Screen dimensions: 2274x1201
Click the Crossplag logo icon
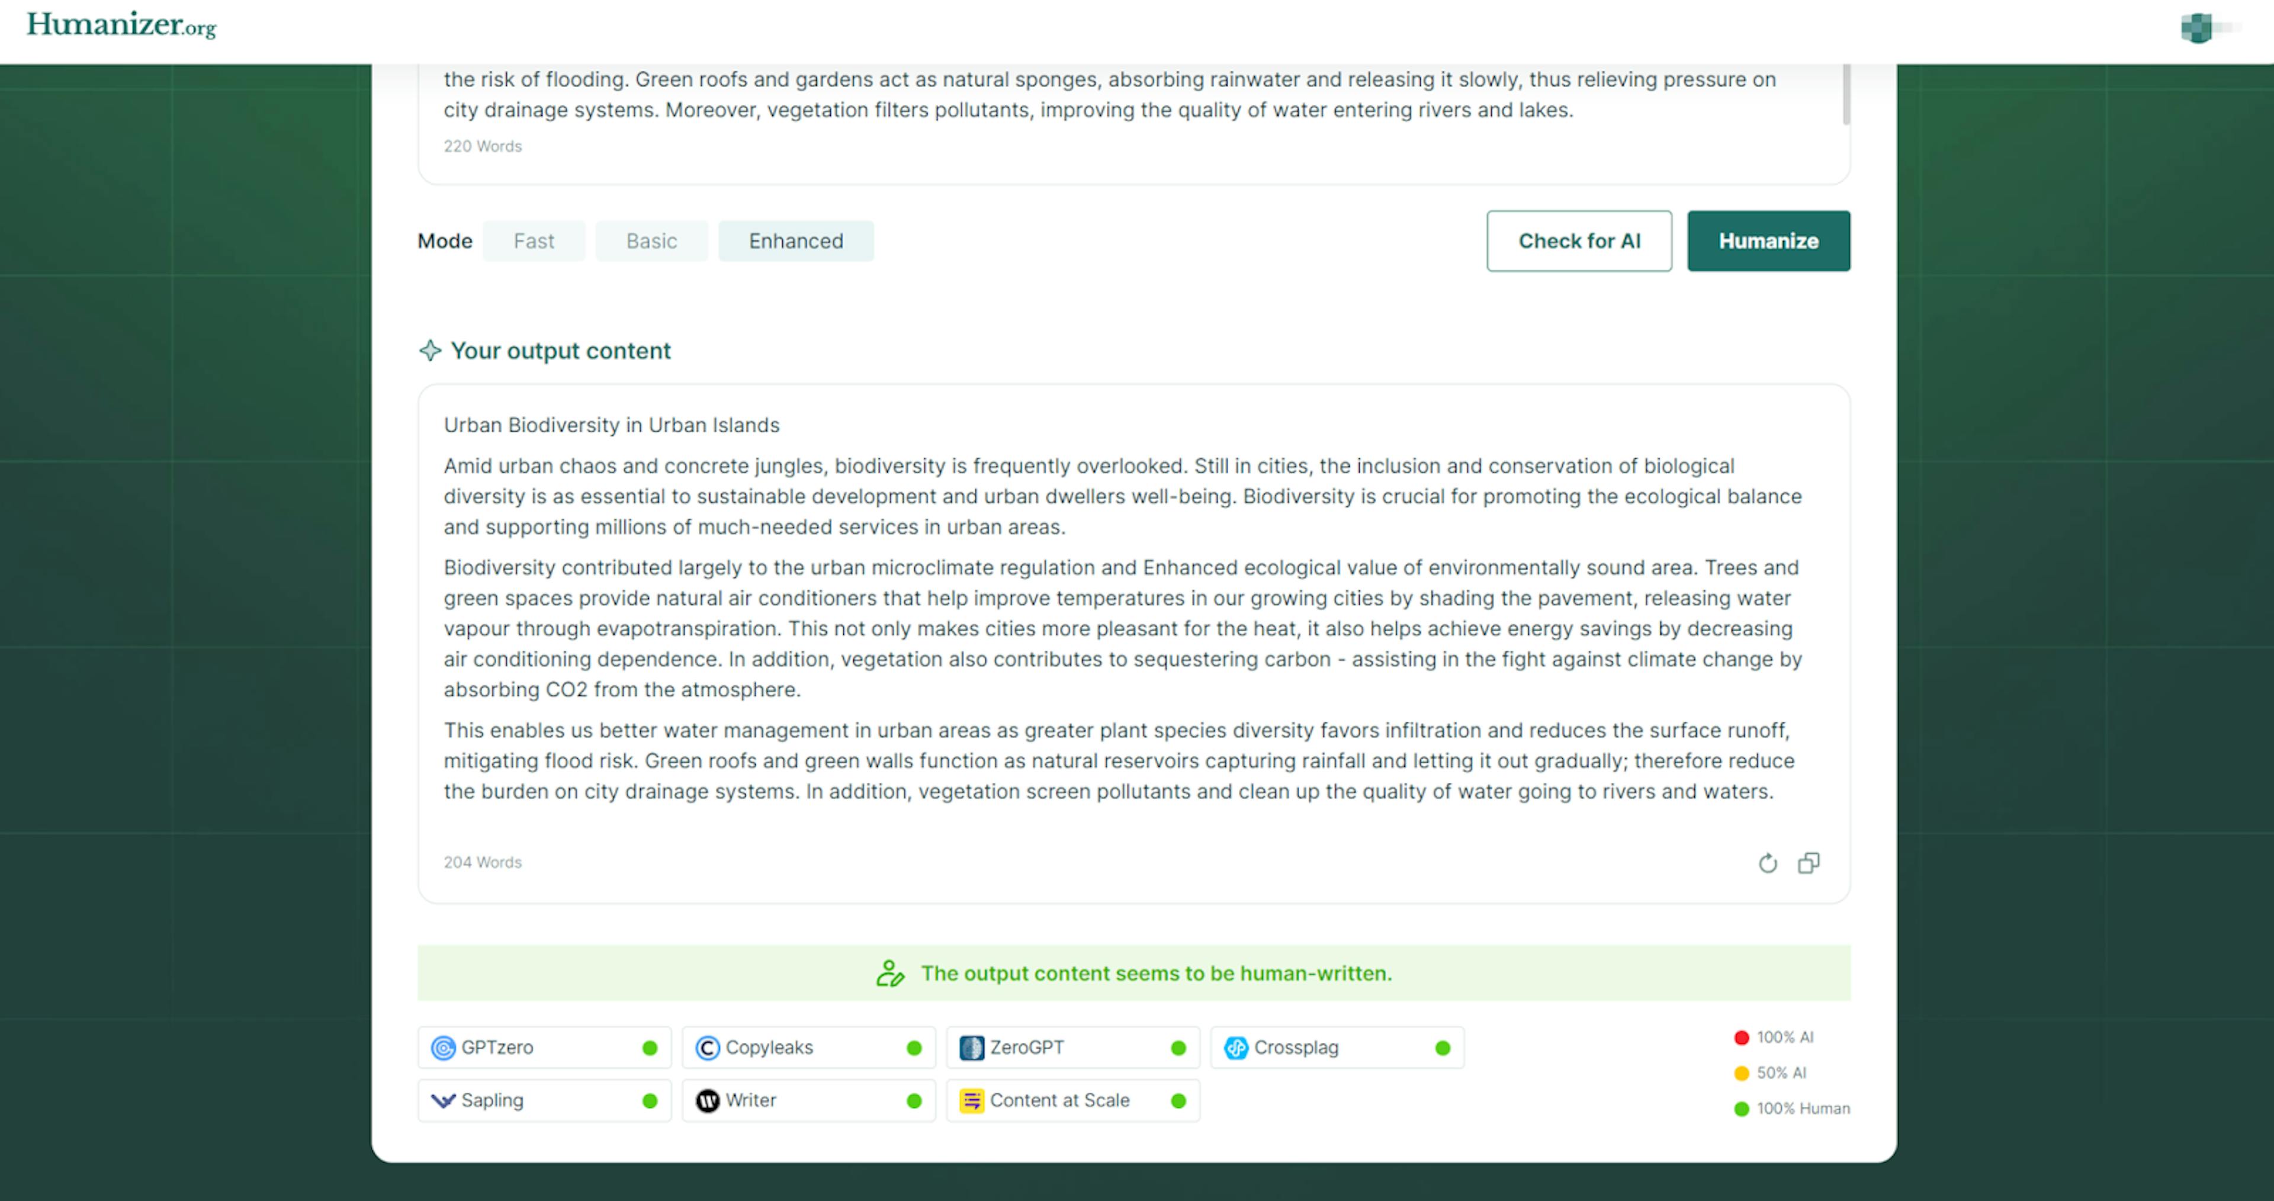pyautogui.click(x=1236, y=1048)
